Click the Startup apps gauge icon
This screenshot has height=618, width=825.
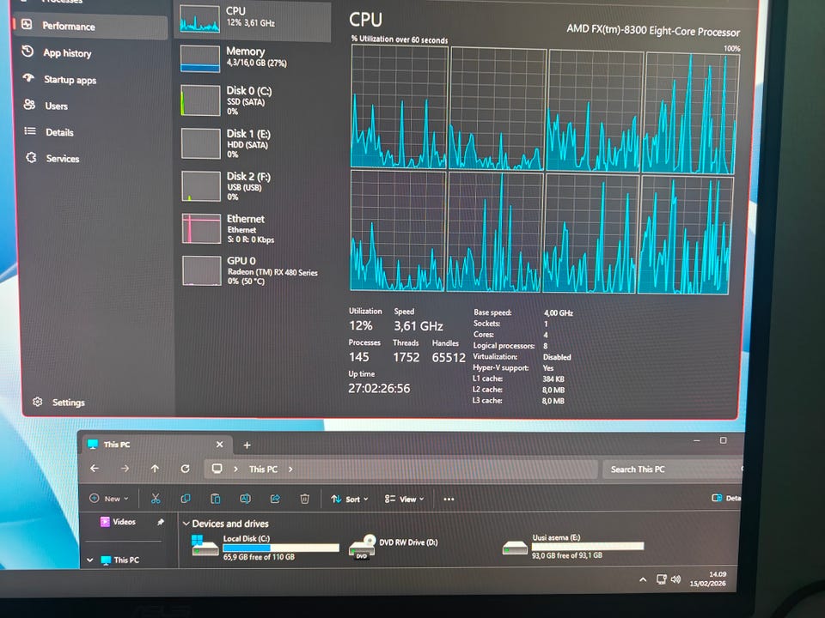pyautogui.click(x=28, y=78)
